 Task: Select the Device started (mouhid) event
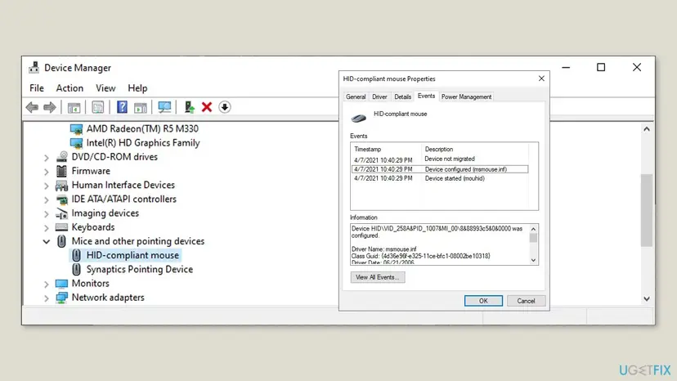[x=440, y=178]
